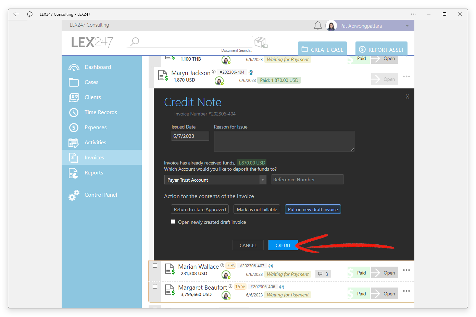Open more options for Margaret Beaufort invoice
The height and width of the screenshot is (317, 476).
click(406, 291)
